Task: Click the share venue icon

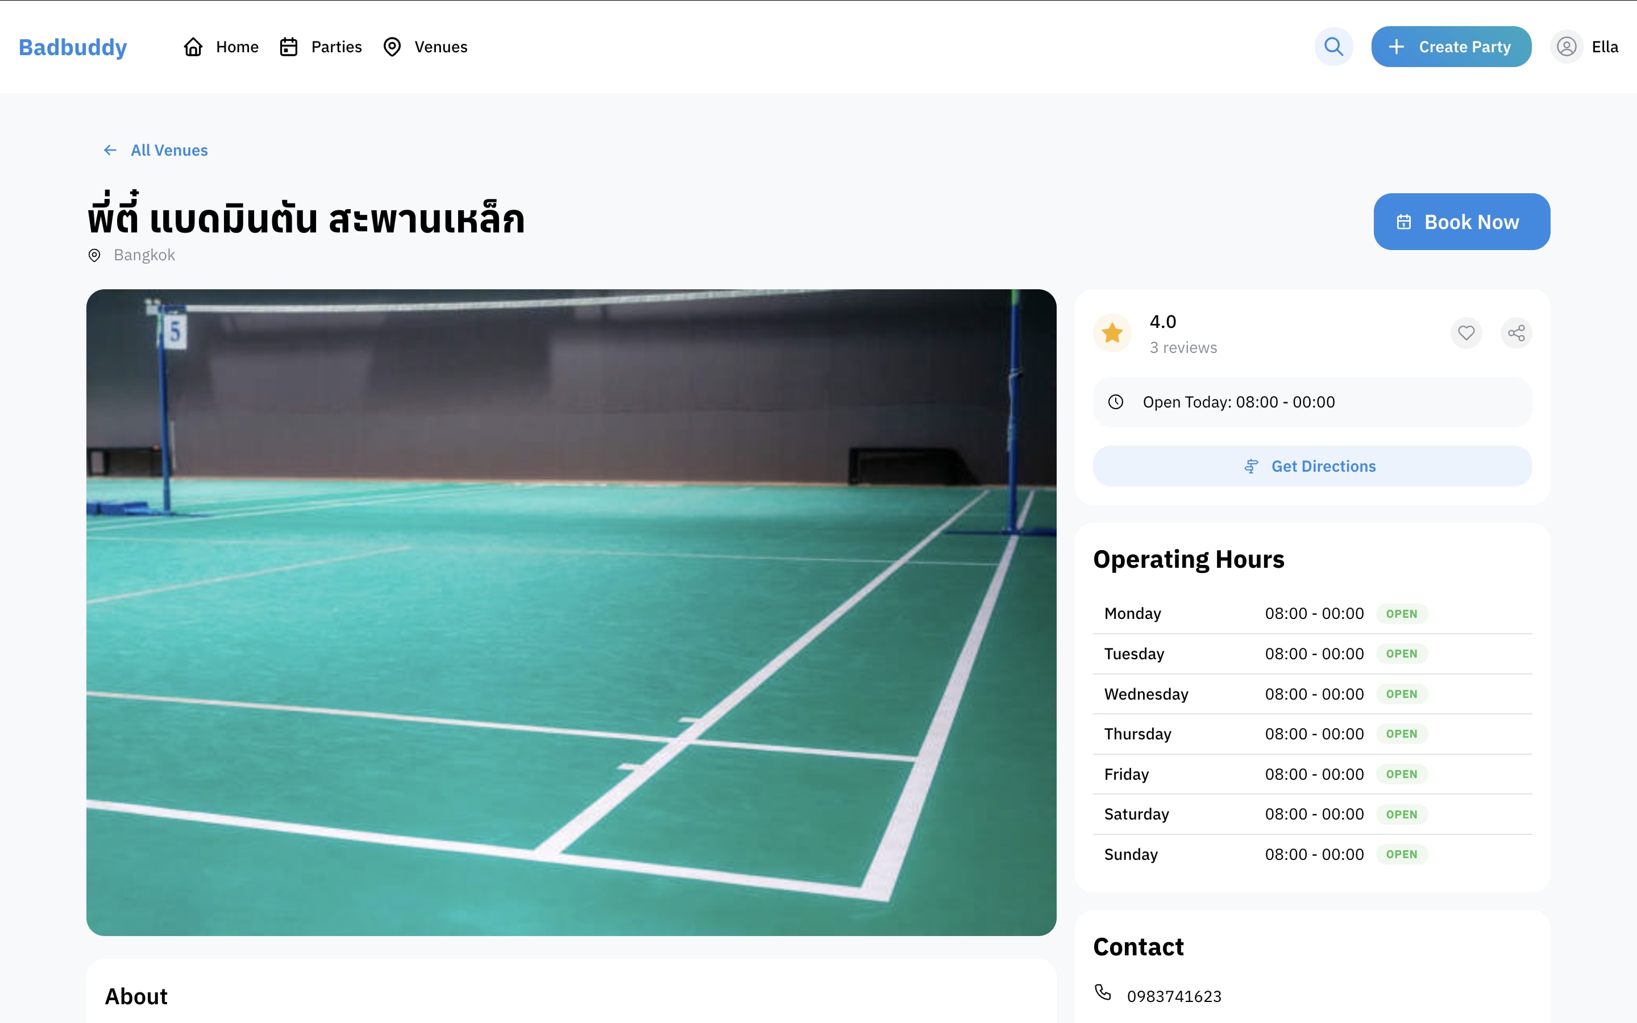Action: point(1516,333)
